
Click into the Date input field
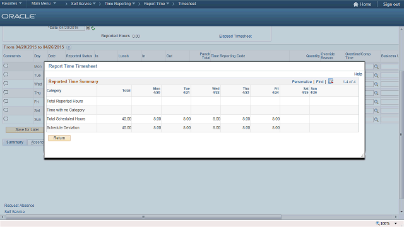[72, 28]
